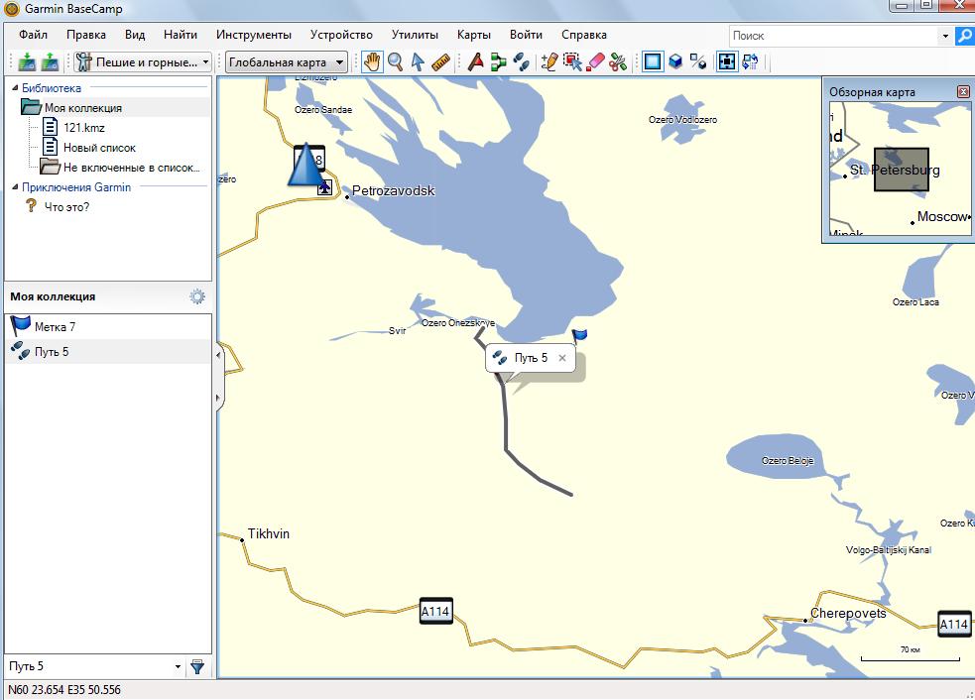Toggle the 2D map view button
975x700 pixels.
[652, 62]
